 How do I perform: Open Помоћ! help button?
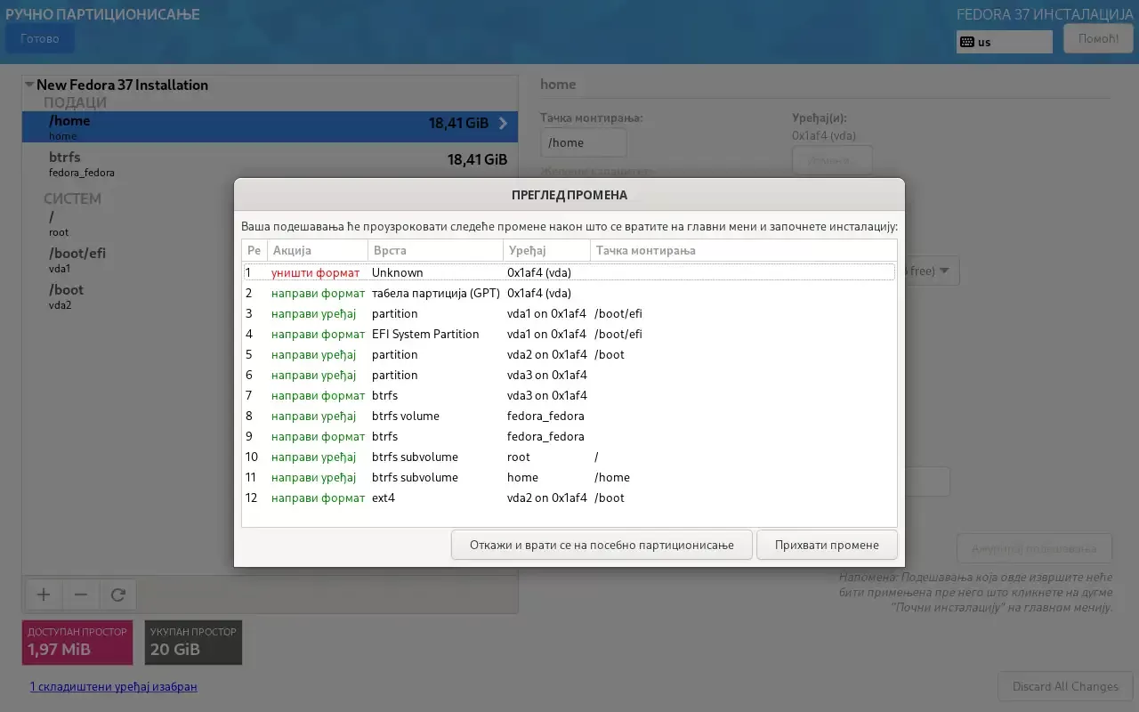(x=1098, y=38)
